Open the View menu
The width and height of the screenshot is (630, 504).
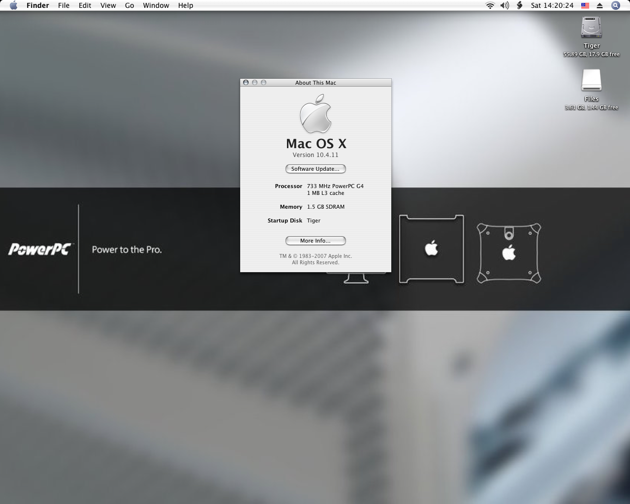click(x=108, y=5)
